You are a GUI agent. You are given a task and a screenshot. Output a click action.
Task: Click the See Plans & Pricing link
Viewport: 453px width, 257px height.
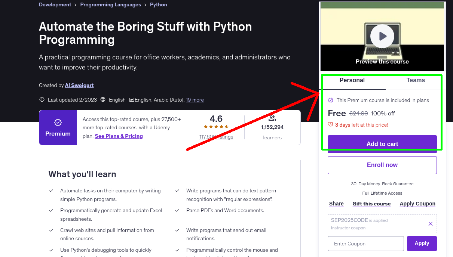tap(119, 136)
